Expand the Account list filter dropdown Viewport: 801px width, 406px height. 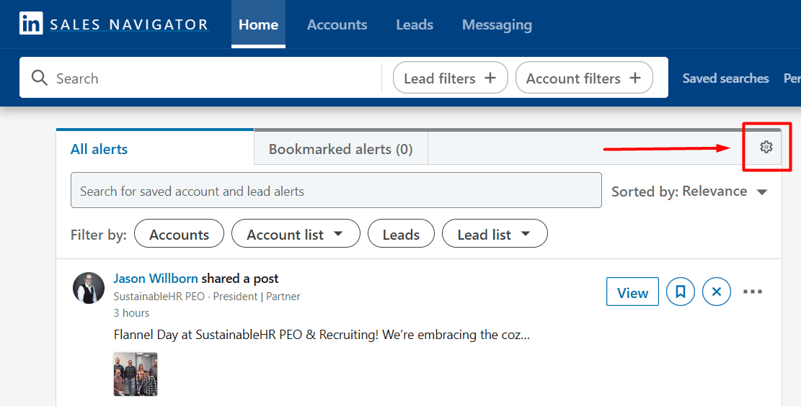(x=296, y=234)
